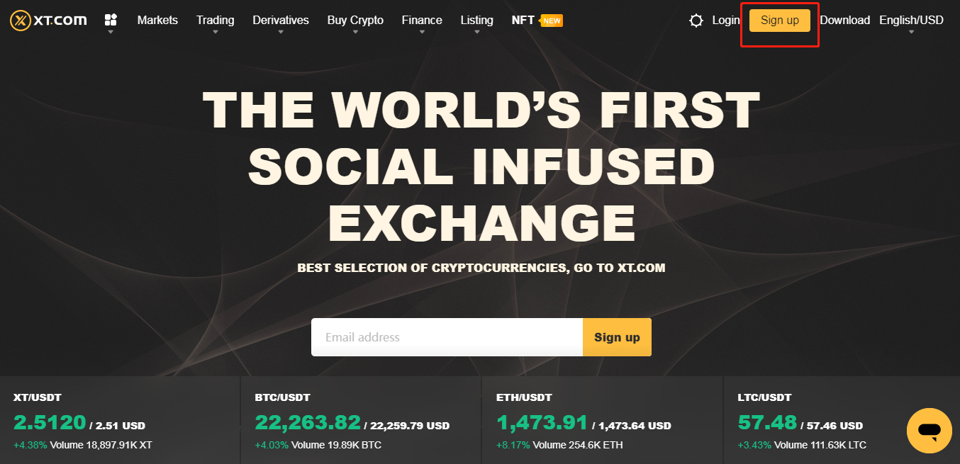Click Login in the header

725,20
